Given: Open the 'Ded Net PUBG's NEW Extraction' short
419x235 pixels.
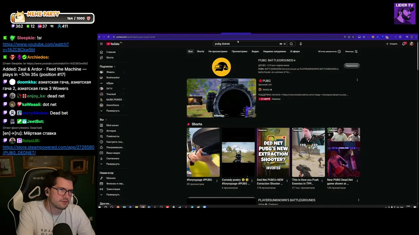Looking at the screenshot, I should pos(273,152).
